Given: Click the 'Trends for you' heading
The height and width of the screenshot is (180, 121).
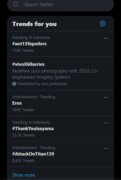Looking at the screenshot, I should point(34,24).
